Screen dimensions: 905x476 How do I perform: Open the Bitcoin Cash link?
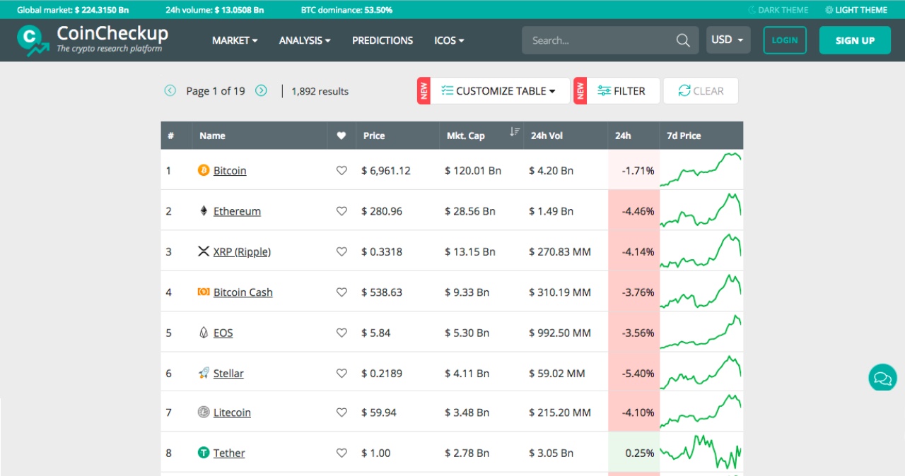click(243, 292)
